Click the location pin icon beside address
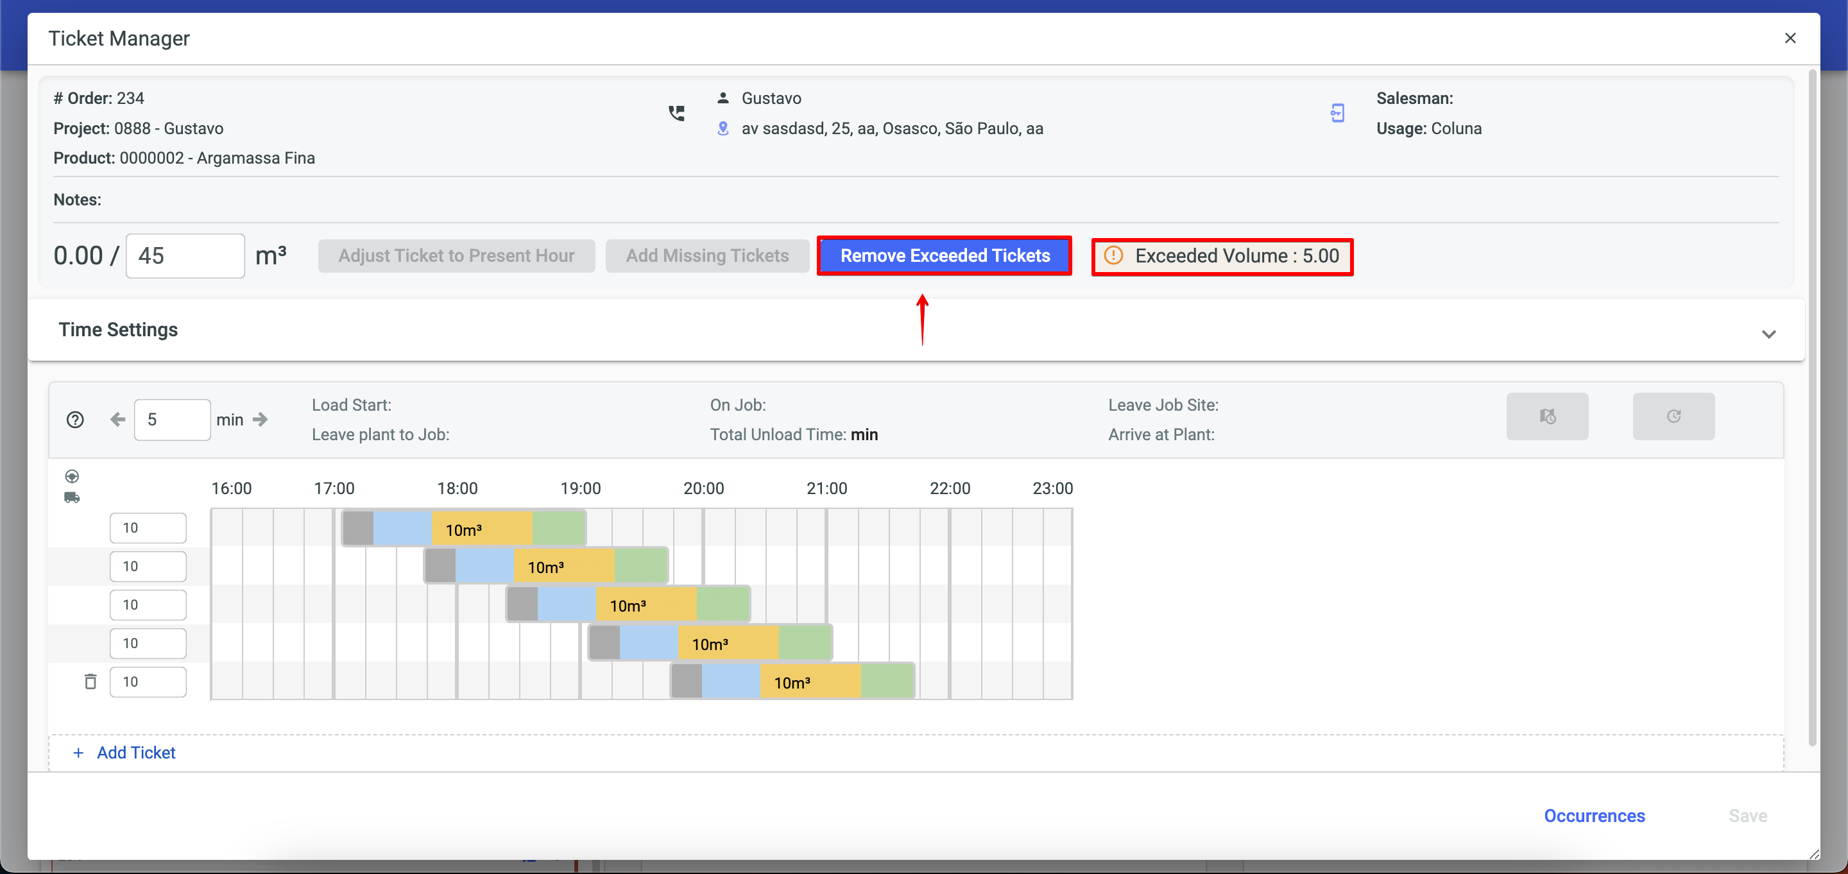Image resolution: width=1848 pixels, height=874 pixels. [723, 128]
